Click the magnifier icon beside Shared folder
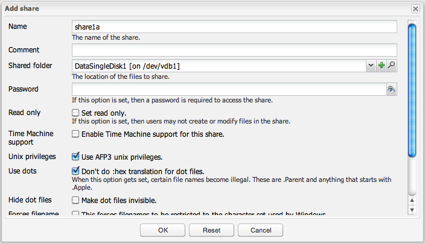Screen dimensions: 425x244 click(392, 66)
